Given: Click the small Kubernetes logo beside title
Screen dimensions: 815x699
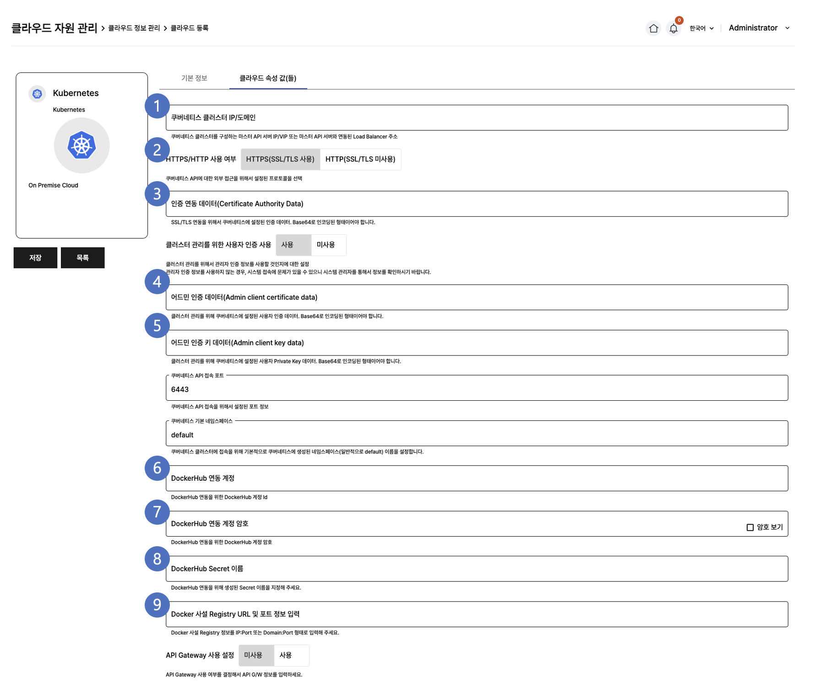Looking at the screenshot, I should point(37,94).
